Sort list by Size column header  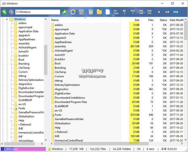131,20
